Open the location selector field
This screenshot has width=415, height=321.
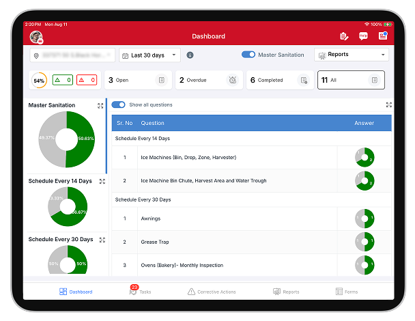[x=72, y=55]
